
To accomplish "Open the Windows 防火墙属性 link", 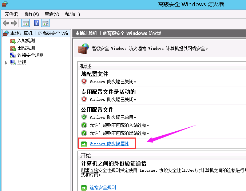I will 109,144.
